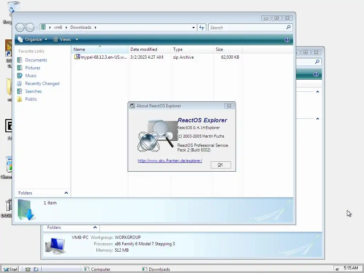364x273 pixels.
Task: Open the Organize menu
Action: pyautogui.click(x=33, y=39)
